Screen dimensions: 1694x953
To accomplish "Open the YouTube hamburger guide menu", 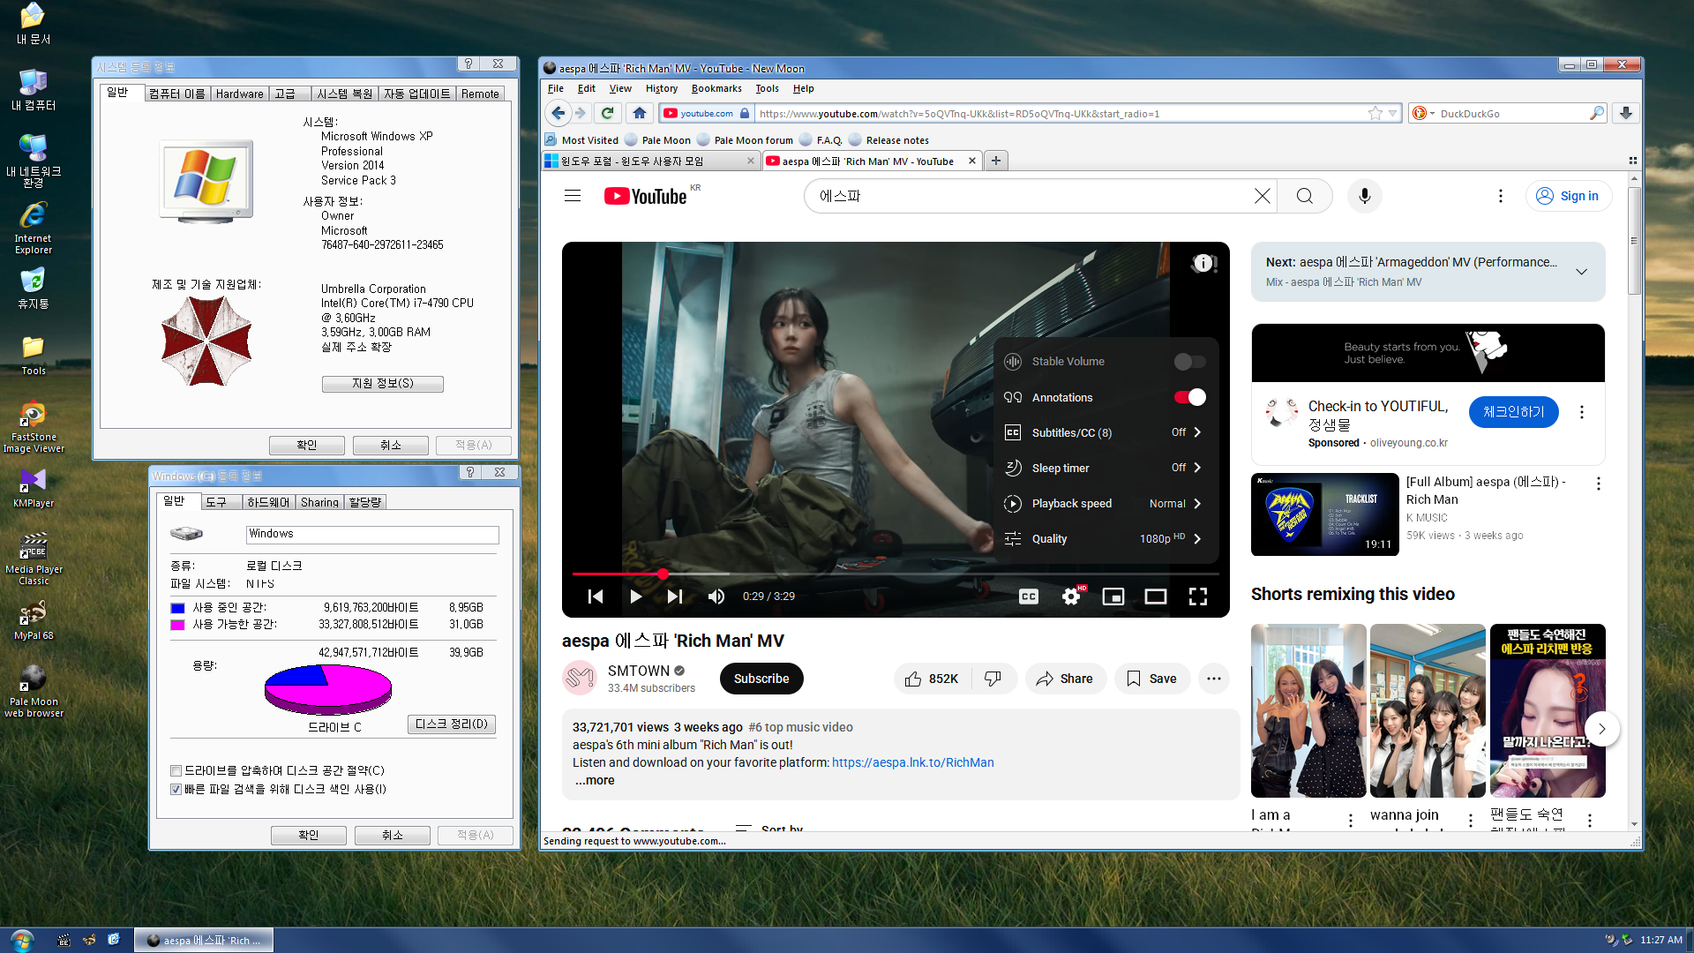I will click(573, 196).
